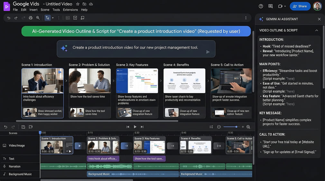This screenshot has height=181, width=325.
Task: Click the timeline zoom-in magnifier icon
Action: click(248, 127)
